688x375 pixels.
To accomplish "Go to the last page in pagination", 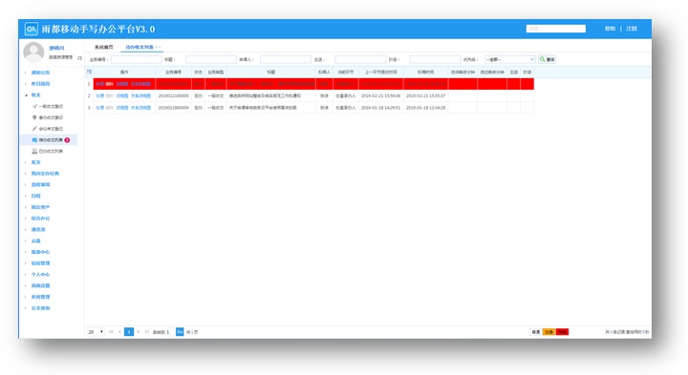I will (x=146, y=332).
